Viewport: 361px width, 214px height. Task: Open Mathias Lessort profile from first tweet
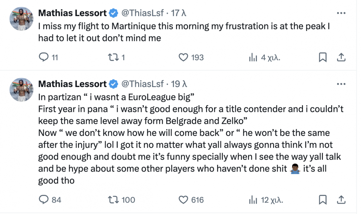point(72,13)
